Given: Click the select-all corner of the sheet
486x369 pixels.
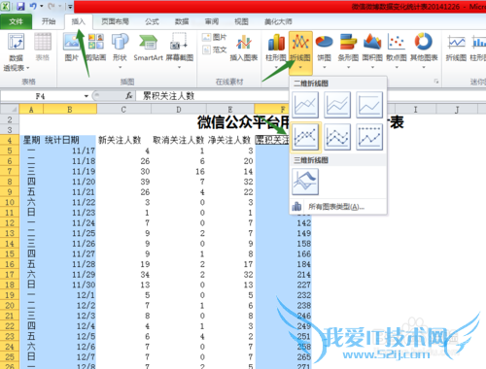Looking at the screenshot, I should [10, 109].
